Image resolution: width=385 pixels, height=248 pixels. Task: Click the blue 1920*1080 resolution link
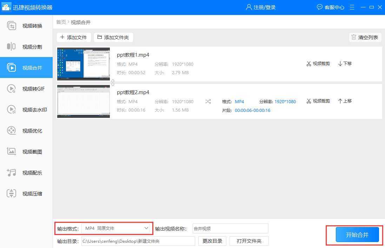285,101
